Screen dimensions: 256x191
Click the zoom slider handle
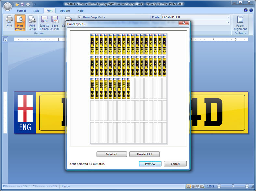(x=233, y=186)
